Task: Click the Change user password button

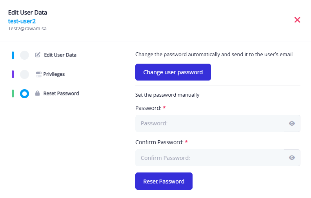Action: (x=173, y=72)
